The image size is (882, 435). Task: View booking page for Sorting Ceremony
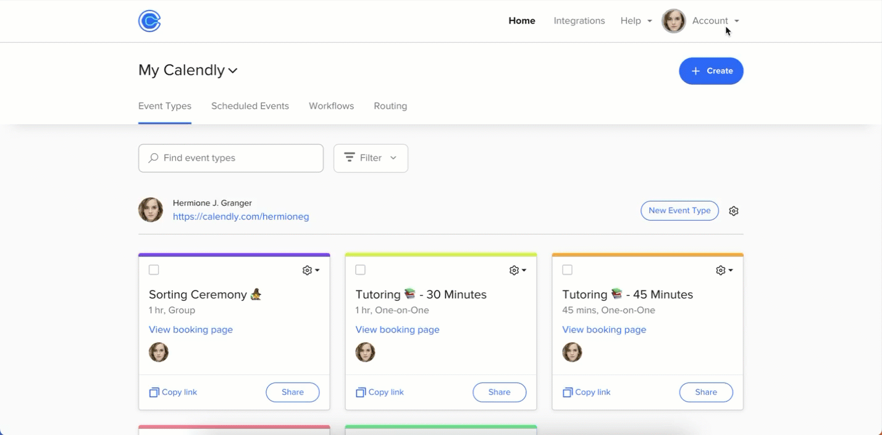pos(191,330)
